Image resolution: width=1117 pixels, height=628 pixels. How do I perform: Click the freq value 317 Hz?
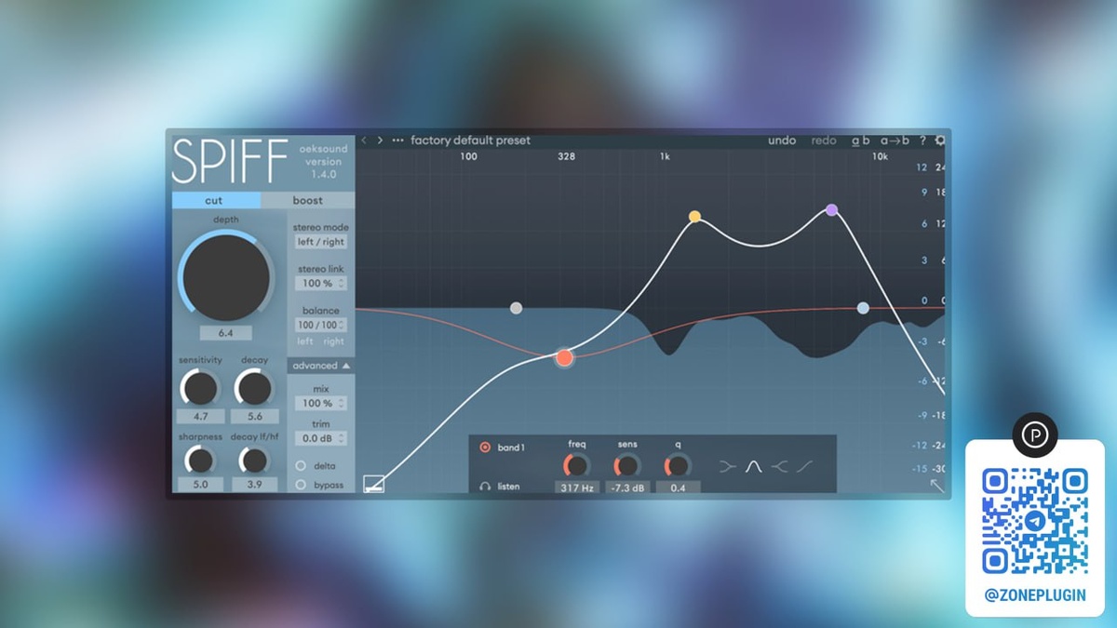578,487
